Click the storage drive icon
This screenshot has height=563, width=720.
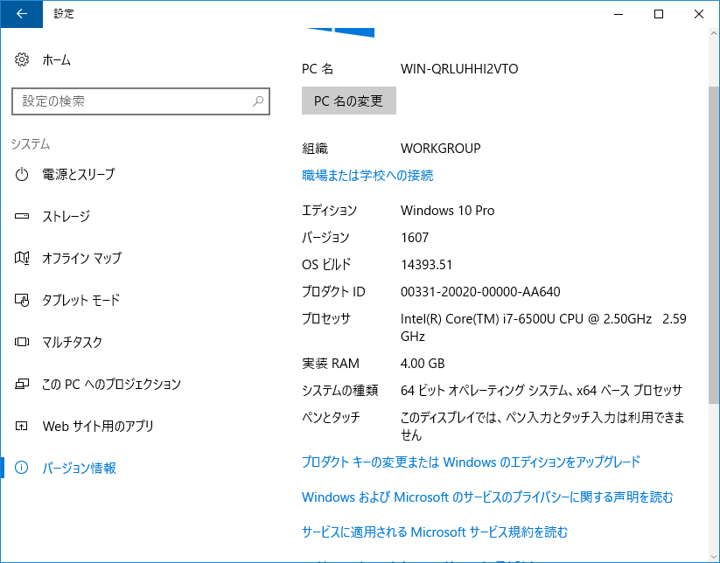(x=22, y=216)
